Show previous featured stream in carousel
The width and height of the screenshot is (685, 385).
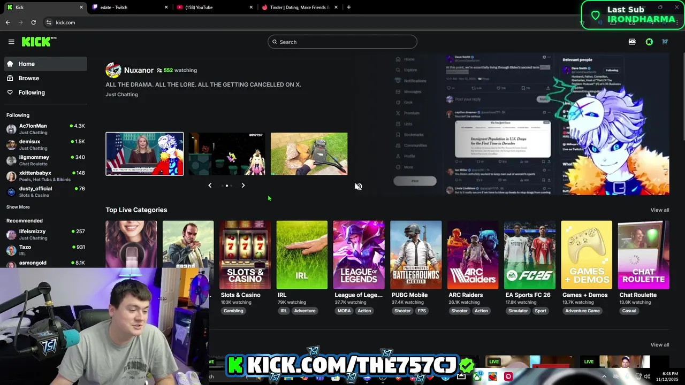(210, 186)
